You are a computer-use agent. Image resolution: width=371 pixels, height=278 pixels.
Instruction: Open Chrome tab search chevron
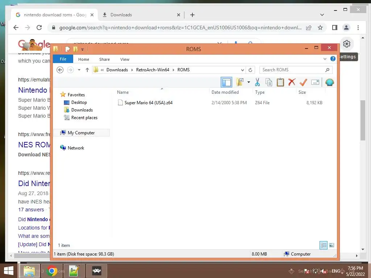(x=322, y=15)
